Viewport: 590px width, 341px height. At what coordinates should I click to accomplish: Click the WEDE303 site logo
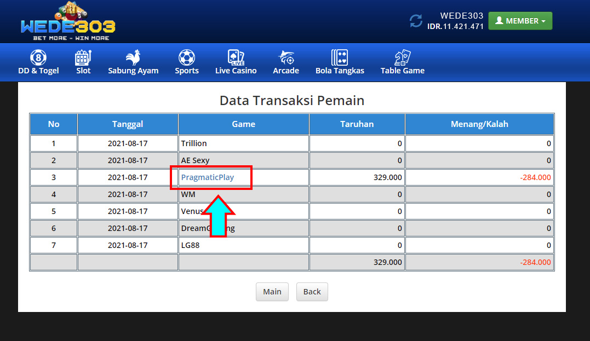(68, 23)
